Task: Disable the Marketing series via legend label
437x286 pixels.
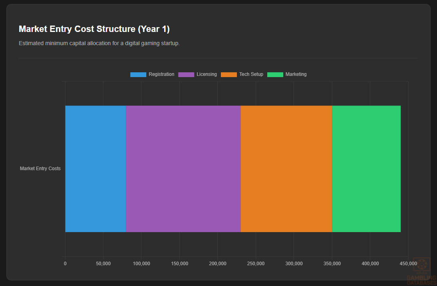Action: (x=296, y=74)
